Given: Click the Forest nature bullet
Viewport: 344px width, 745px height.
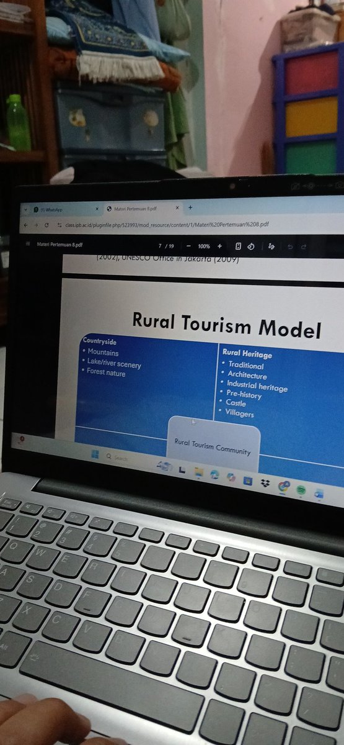Looking at the screenshot, I should point(105,372).
